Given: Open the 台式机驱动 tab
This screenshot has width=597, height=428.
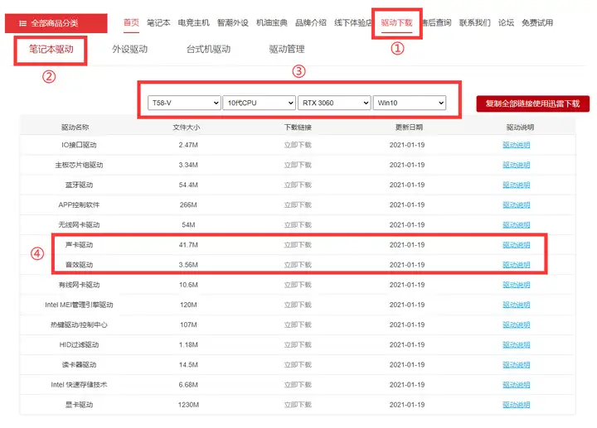Looking at the screenshot, I should [x=208, y=49].
